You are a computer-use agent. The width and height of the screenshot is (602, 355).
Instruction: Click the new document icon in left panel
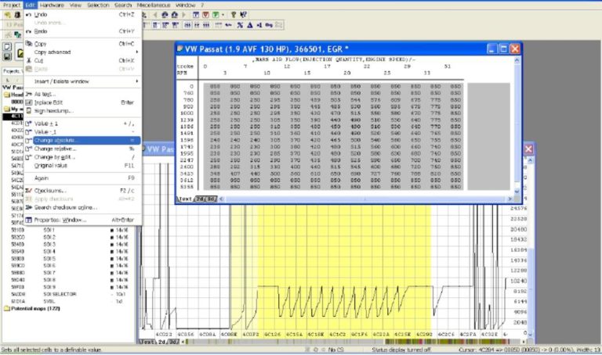coord(7,46)
